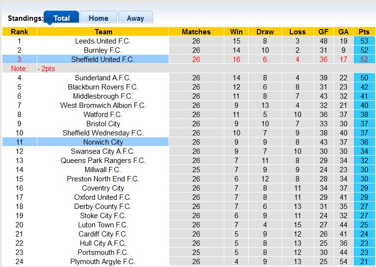Select the highlighted Sheffield United F.C. row
This screenshot has width=376, height=267.
pos(103,59)
